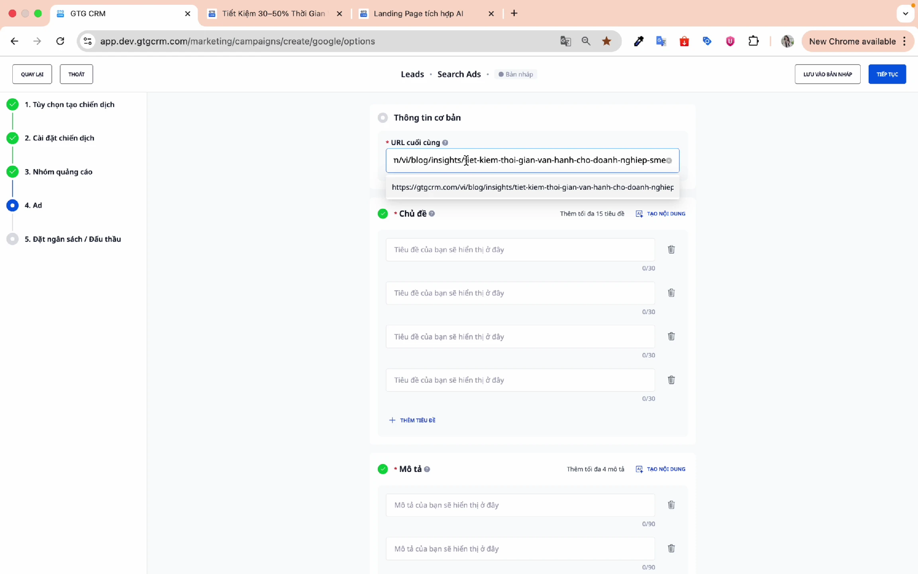Go to step 2 Cài đặt chiến dịch
This screenshot has height=574, width=918.
(59, 138)
